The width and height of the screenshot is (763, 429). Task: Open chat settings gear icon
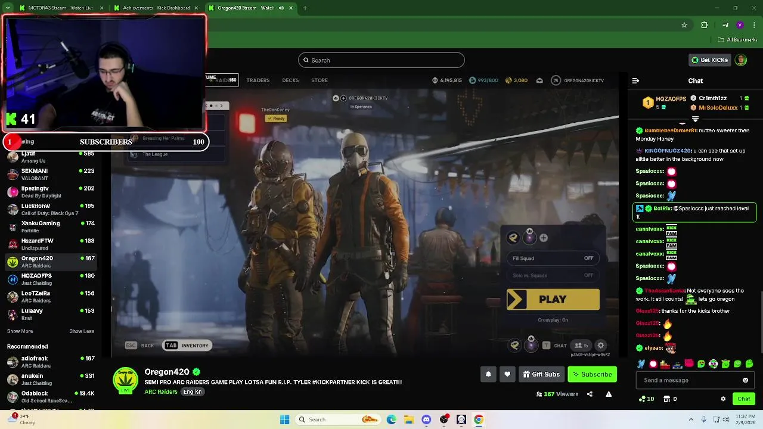coord(723,399)
